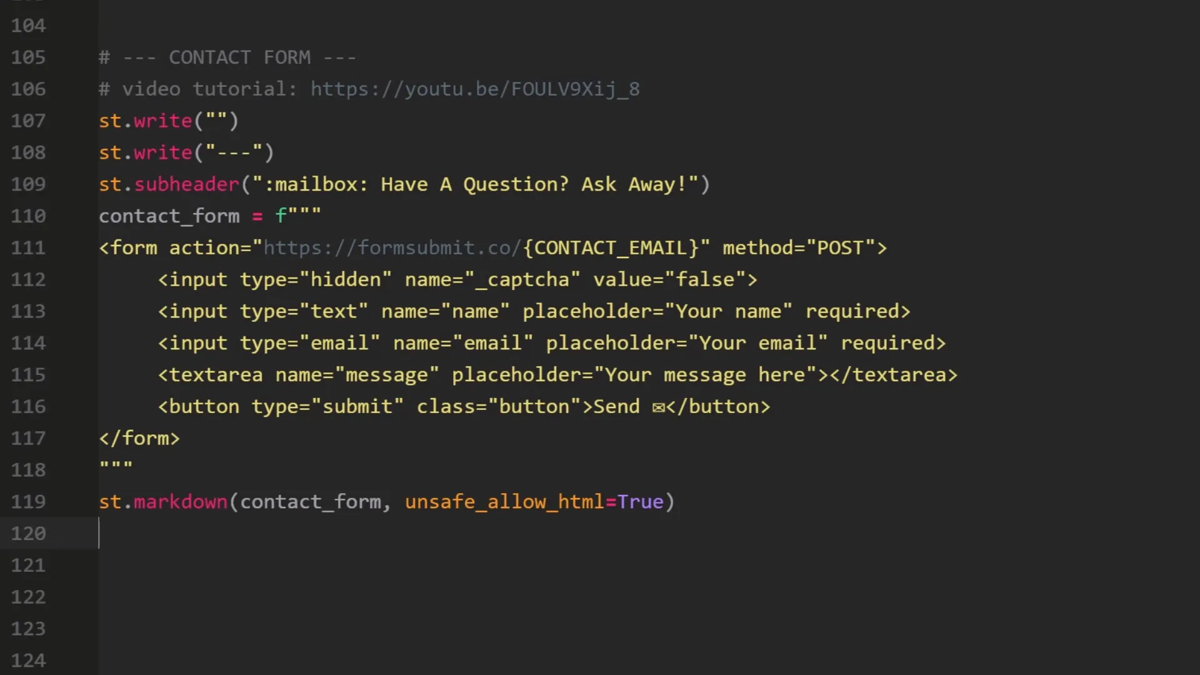
Task: Click the st.subheader function name
Action: 186,184
